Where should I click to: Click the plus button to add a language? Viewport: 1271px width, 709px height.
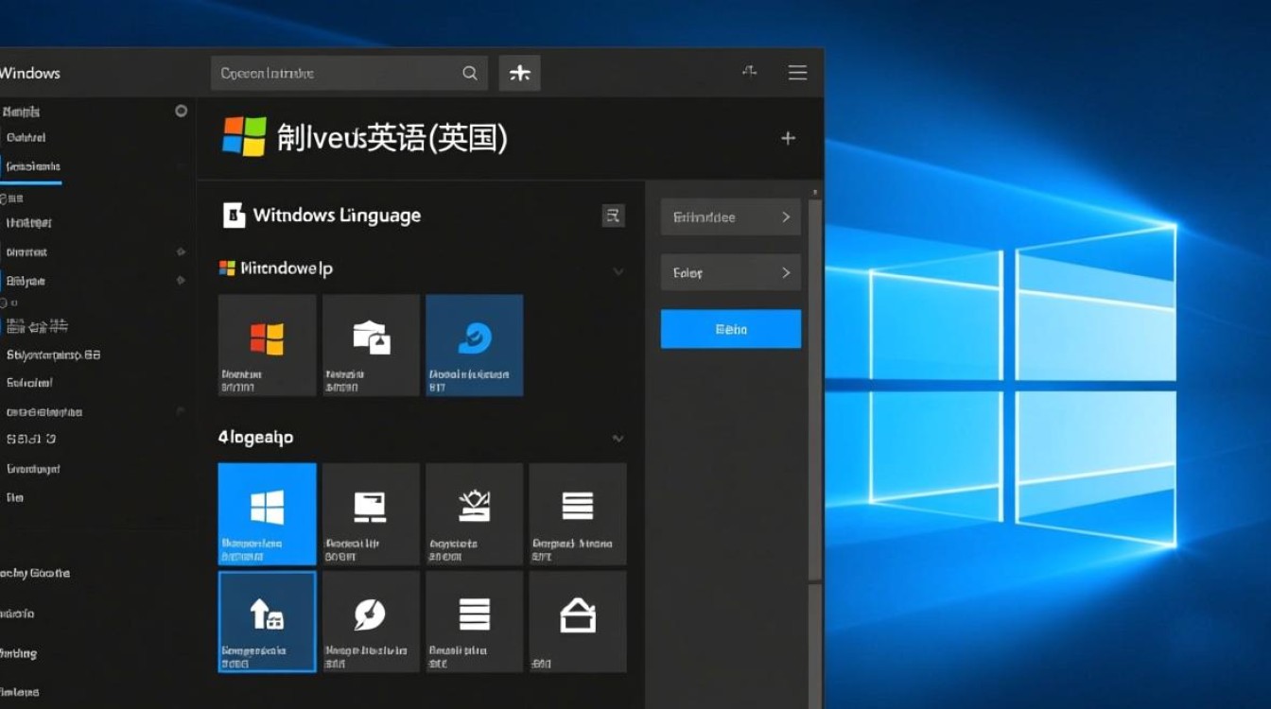788,137
